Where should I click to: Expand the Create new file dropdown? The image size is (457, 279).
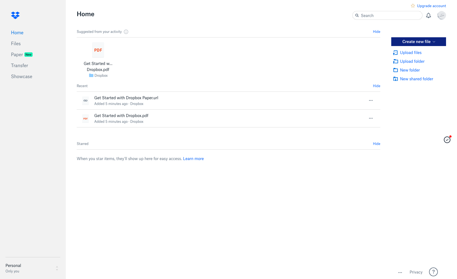point(419,42)
